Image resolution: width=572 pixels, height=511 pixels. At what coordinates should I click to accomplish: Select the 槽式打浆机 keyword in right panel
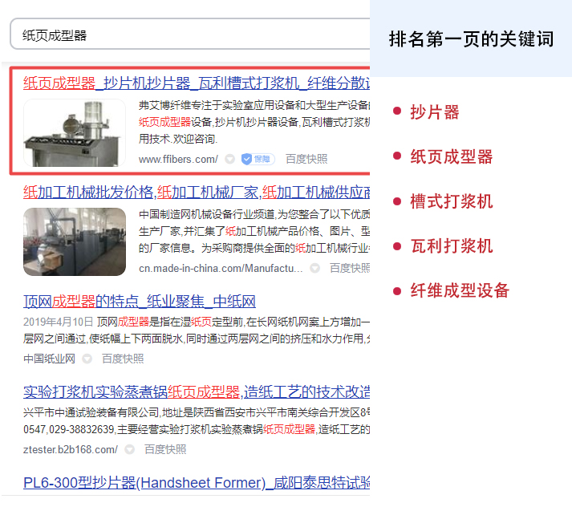click(451, 201)
